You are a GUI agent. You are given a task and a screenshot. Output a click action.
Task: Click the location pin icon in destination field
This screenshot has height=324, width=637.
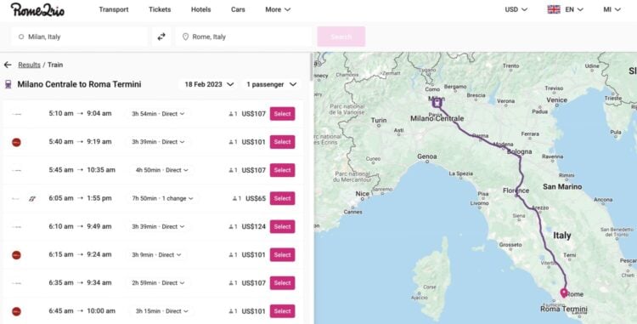[185, 37]
